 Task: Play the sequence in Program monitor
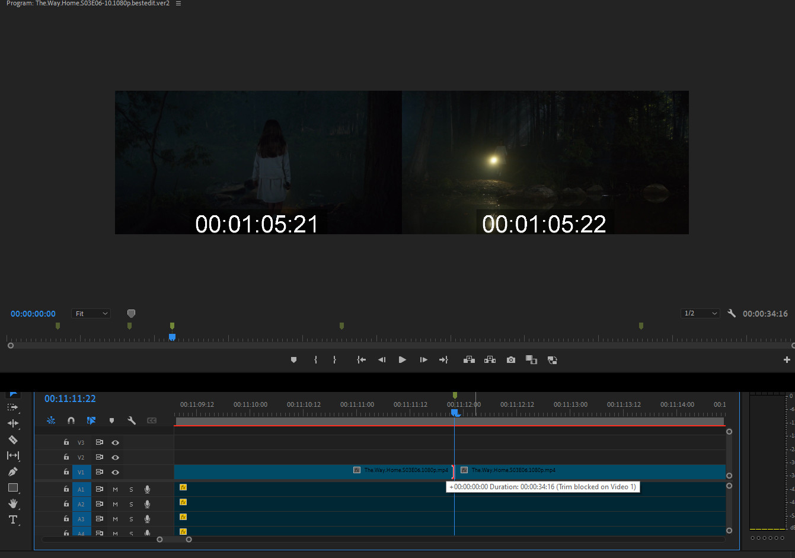[403, 360]
